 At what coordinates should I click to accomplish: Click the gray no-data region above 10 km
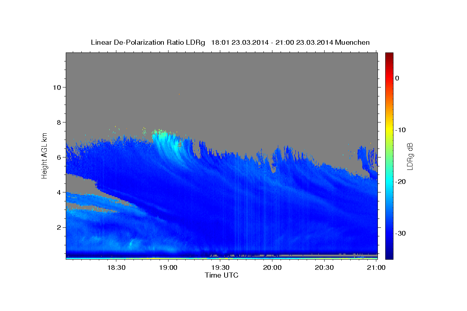(221, 69)
